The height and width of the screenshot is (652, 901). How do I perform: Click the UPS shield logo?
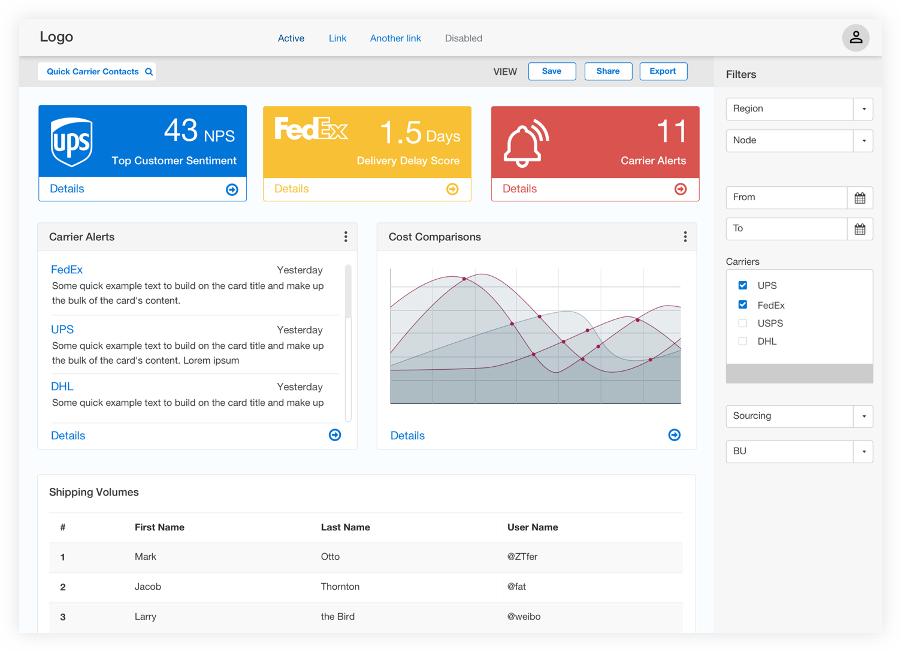click(x=72, y=142)
